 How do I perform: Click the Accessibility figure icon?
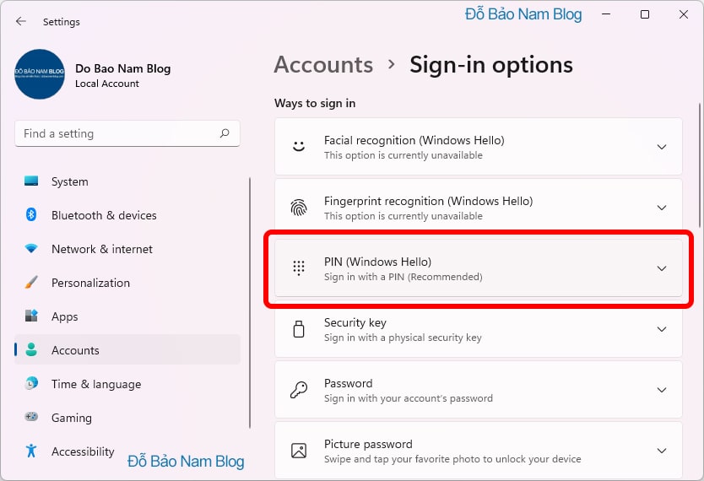point(31,451)
